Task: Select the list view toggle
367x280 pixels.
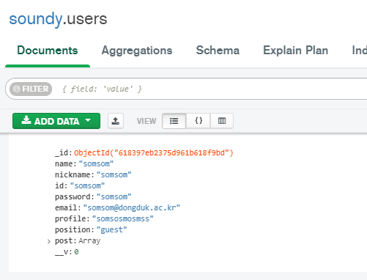Action: point(174,121)
